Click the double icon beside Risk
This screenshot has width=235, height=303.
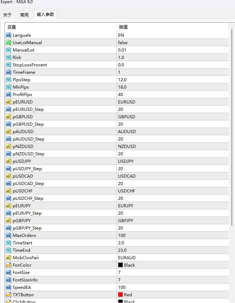8,58
